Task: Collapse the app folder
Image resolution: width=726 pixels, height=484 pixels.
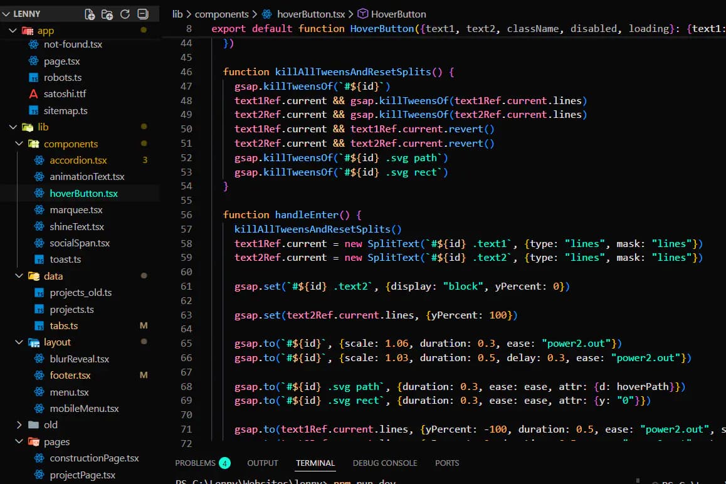Action: [13, 29]
